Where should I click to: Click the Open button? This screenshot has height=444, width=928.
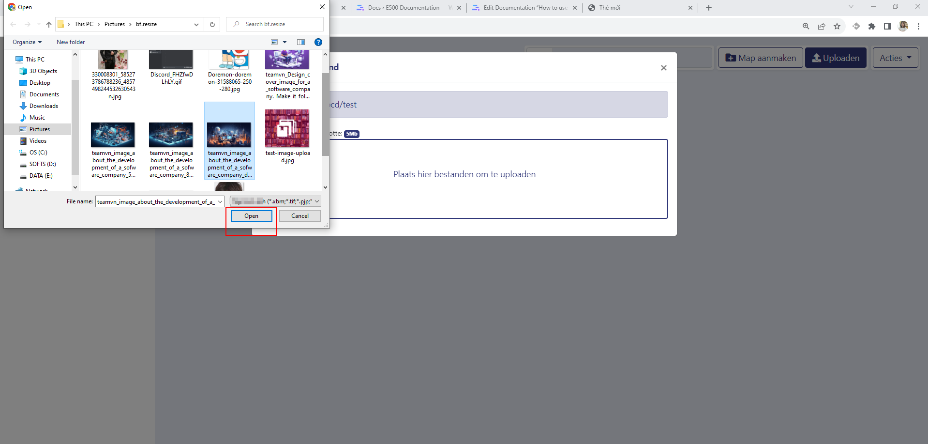(x=251, y=216)
